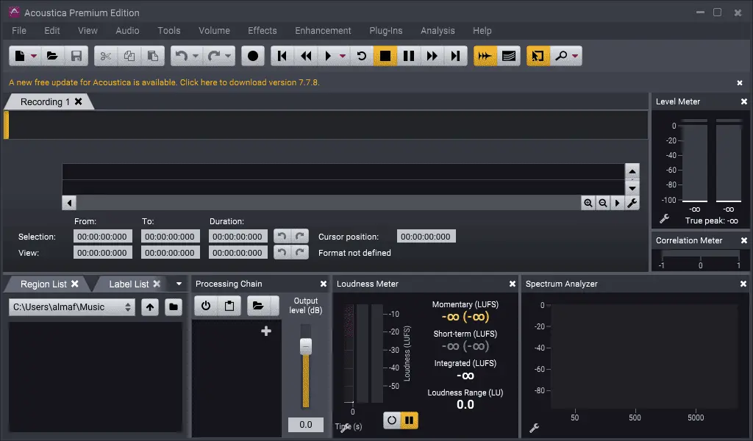This screenshot has height=441, width=753.
Task: Close the Recording 1 tab
Action: pos(78,101)
